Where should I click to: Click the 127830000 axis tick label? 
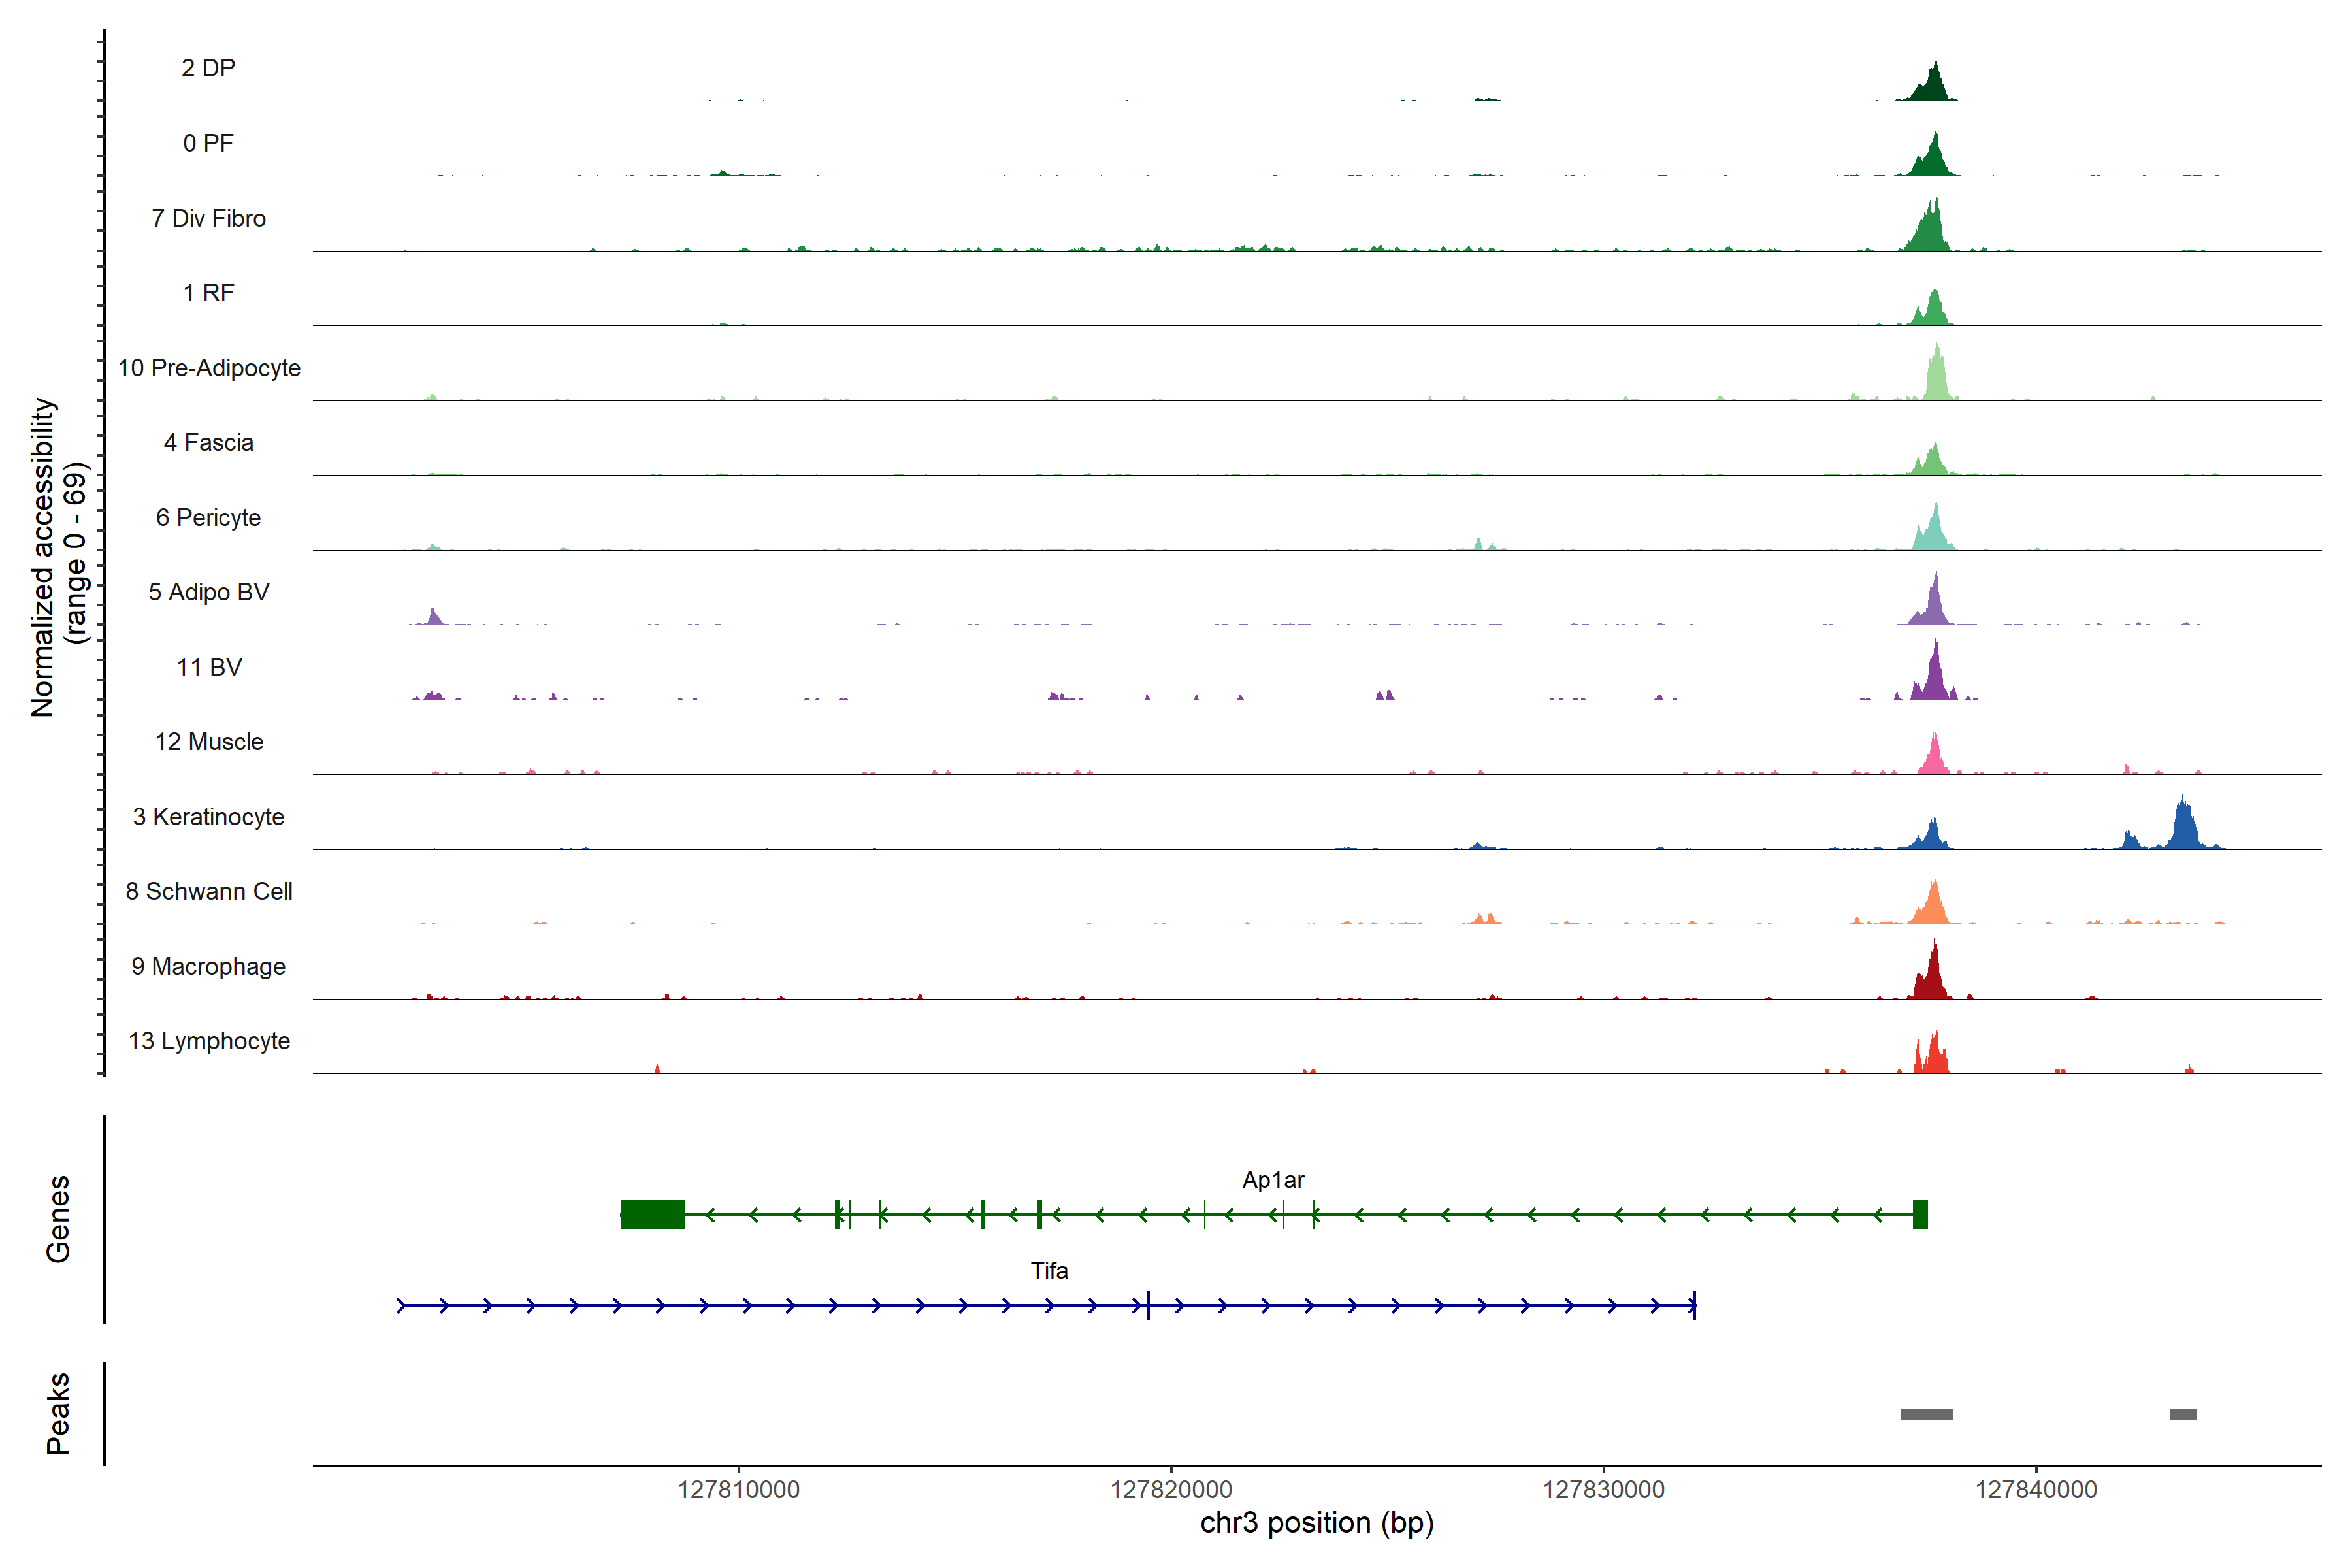pos(1603,1490)
